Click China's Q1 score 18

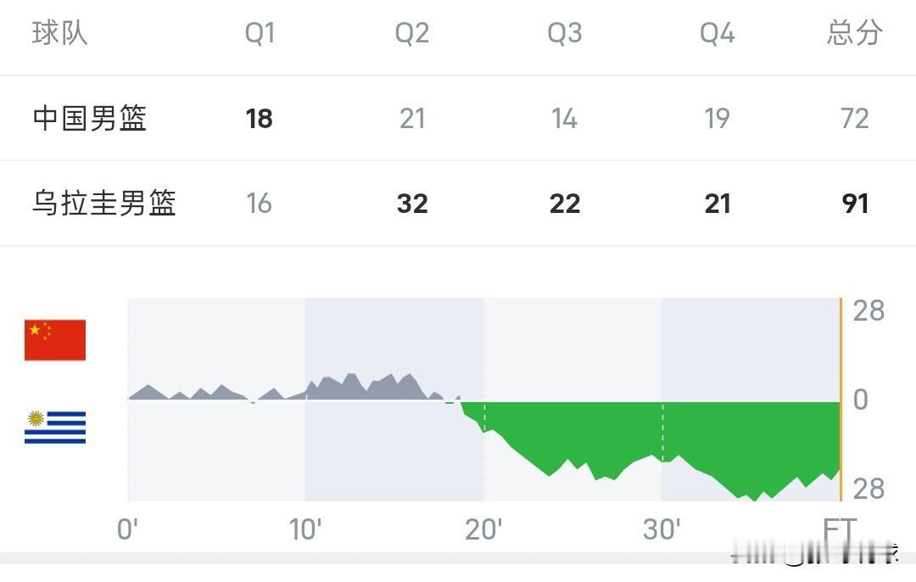(x=259, y=119)
